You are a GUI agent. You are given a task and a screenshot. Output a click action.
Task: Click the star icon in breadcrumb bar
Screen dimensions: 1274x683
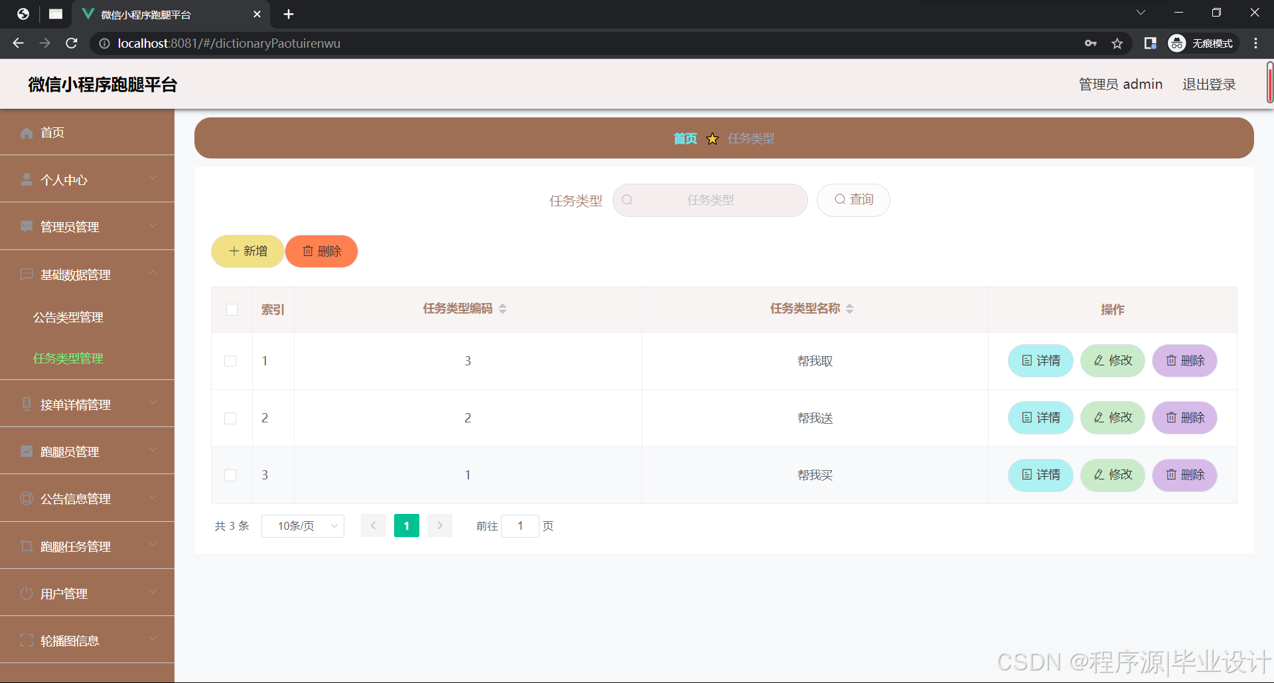coord(713,139)
